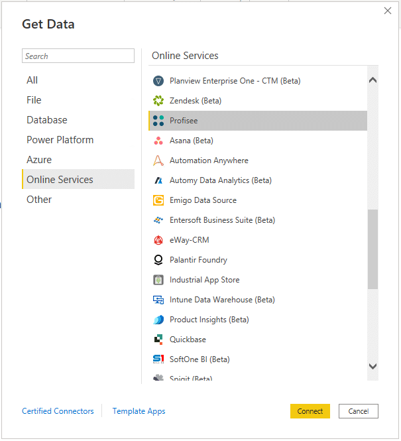Click the Intune Data Warehouse icon
Screen dimensions: 401x441
(158, 300)
